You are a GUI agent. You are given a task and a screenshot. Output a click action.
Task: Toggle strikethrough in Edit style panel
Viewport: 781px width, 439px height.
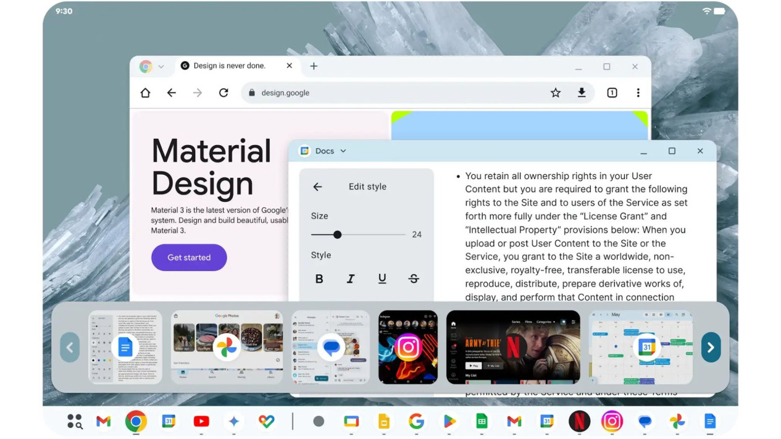pos(414,278)
